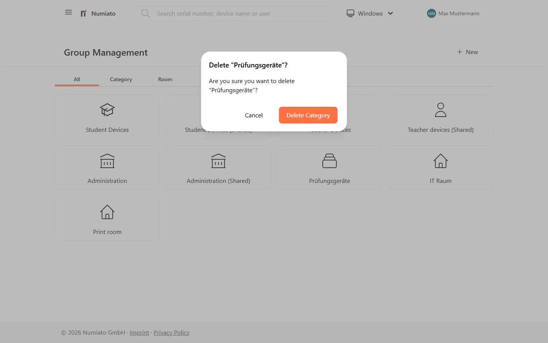548x343 pixels.
Task: Click the Prüfungsgeräte category icon
Action: coord(329,161)
